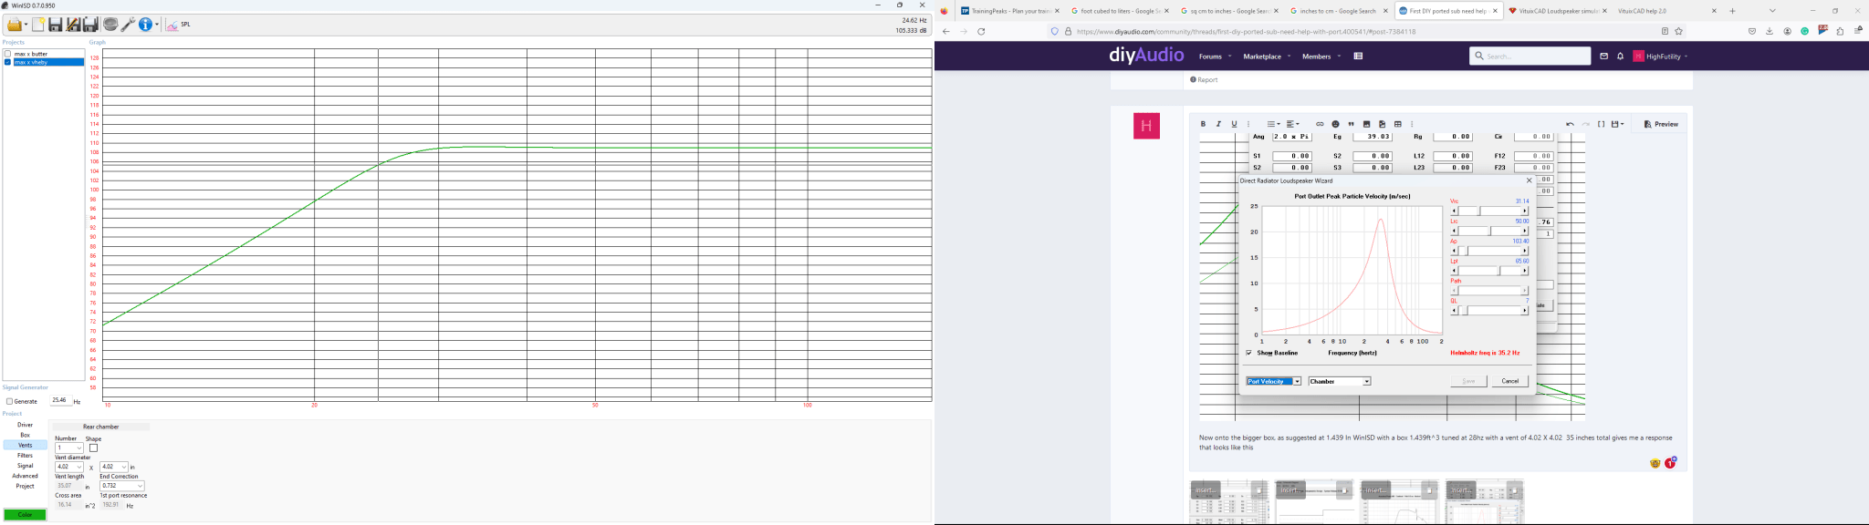Open the HighFutility account menu
Viewport: 1869px width, 525px height.
[1660, 57]
